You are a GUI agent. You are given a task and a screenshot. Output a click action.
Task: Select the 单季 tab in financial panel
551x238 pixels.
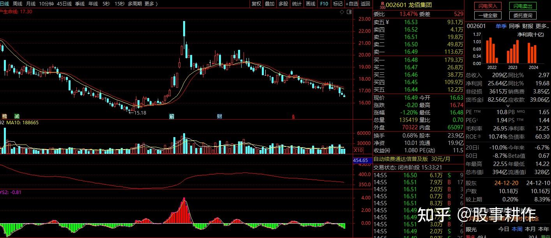tap(501, 26)
